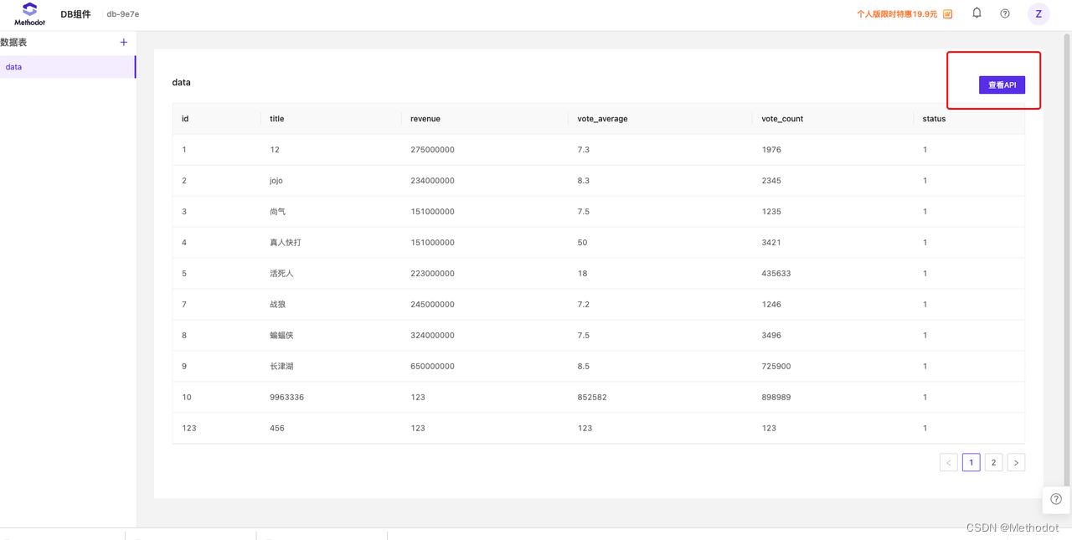Click the vote_count column header
This screenshot has height=540, width=1072.
pyautogui.click(x=782, y=119)
